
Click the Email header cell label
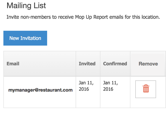click(13, 64)
